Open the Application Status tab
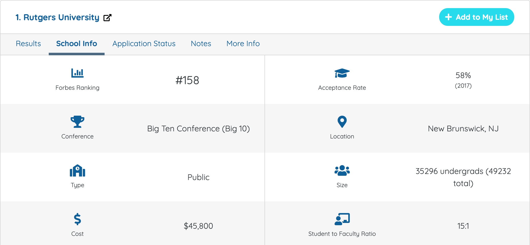 point(144,44)
